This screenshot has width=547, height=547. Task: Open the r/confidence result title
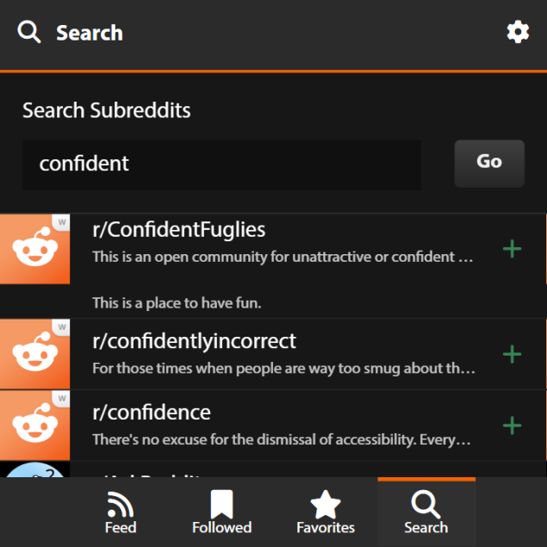point(152,413)
